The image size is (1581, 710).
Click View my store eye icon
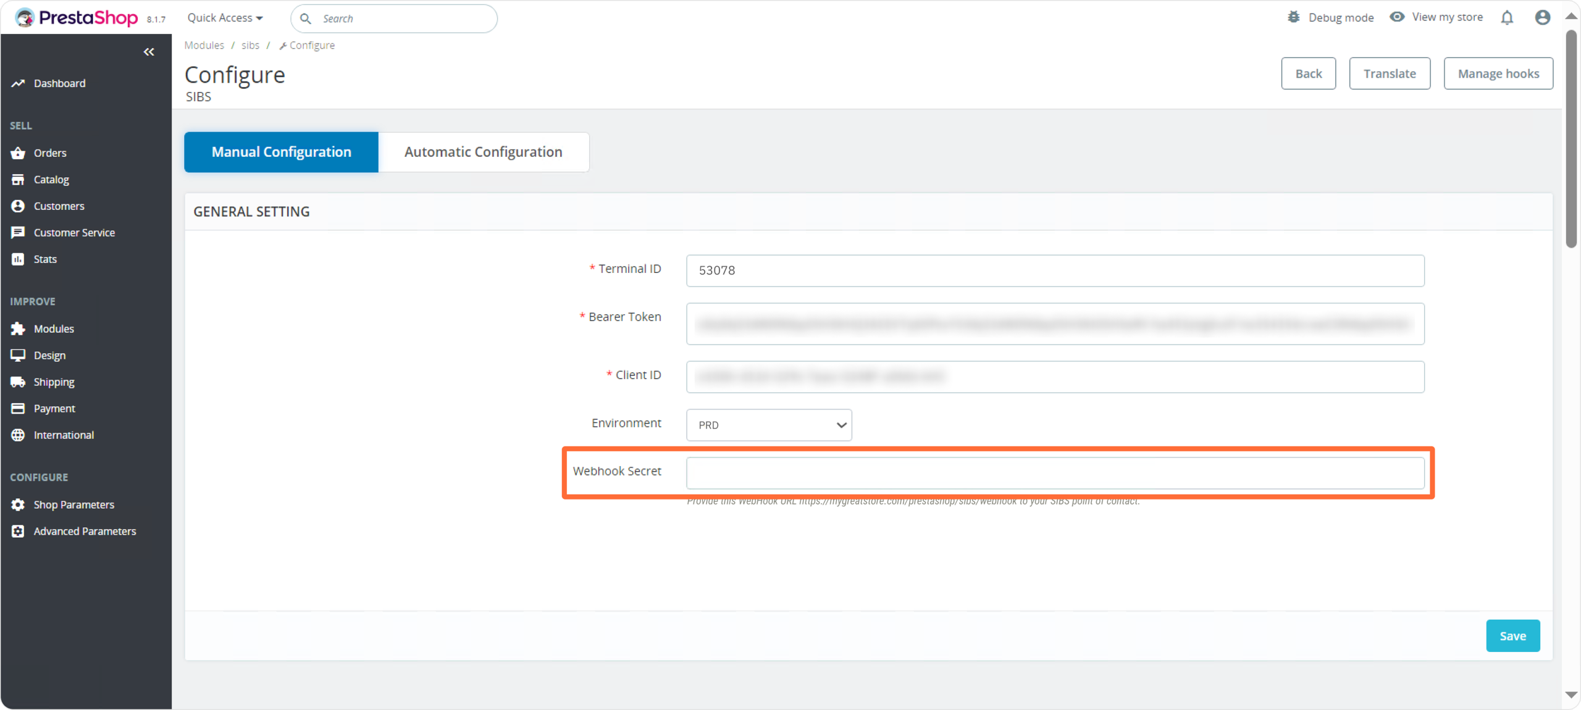(x=1397, y=17)
